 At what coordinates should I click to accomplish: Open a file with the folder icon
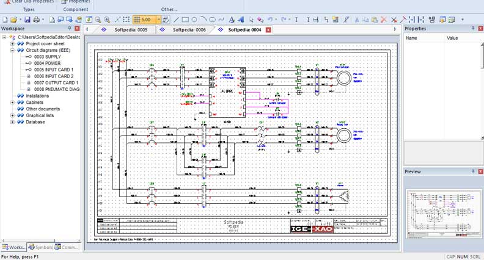(13, 20)
